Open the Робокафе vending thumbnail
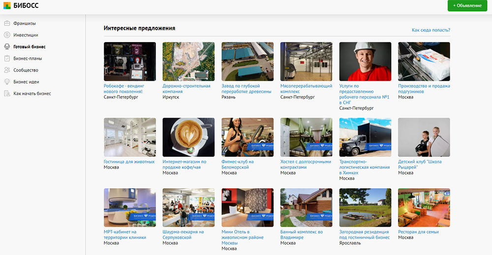Viewport: 492px width, 255px height. click(130, 62)
